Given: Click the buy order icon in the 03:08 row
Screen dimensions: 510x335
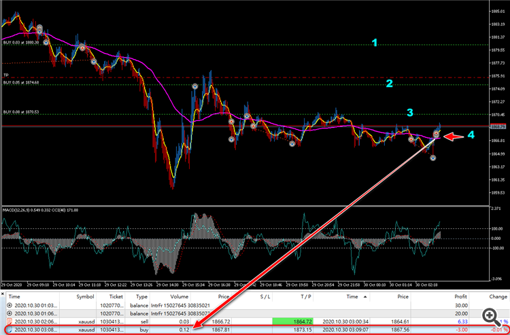Looking at the screenshot, I should tap(10, 330).
